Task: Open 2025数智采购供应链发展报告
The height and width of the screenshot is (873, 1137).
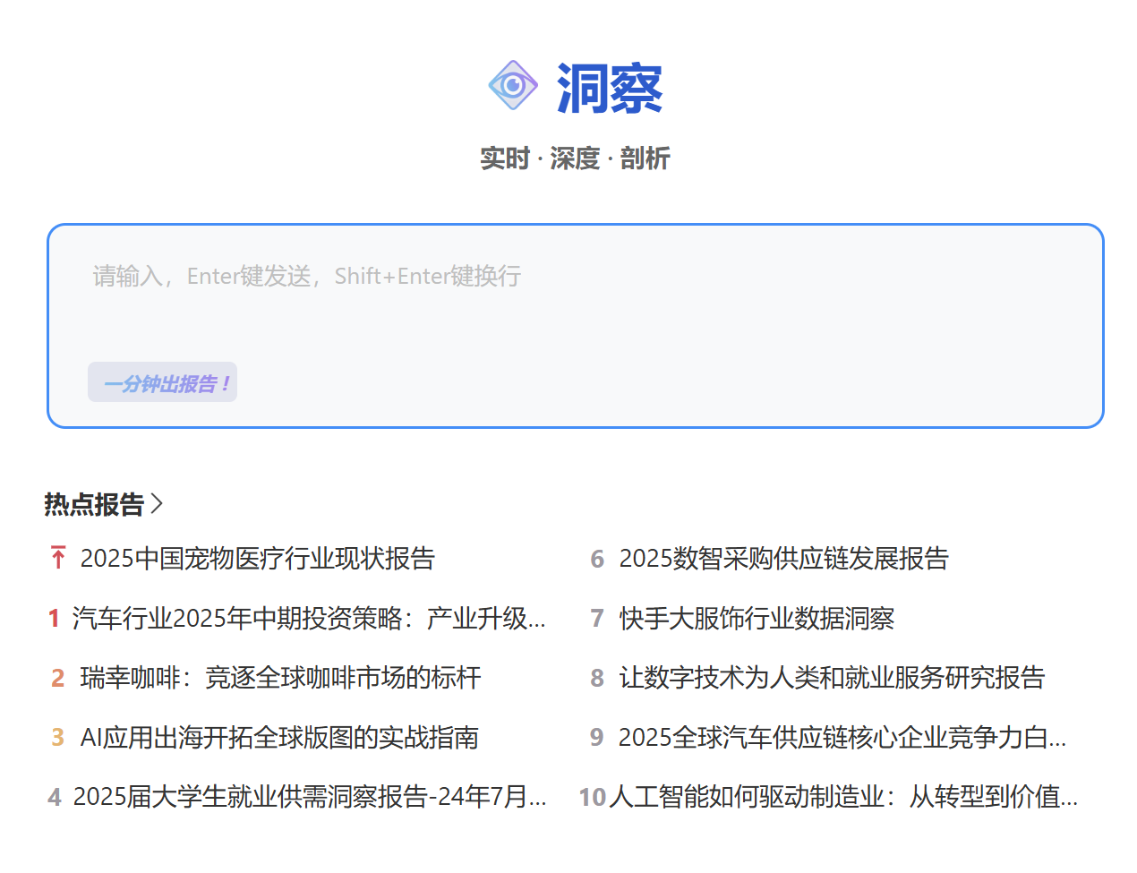Action: 783,559
